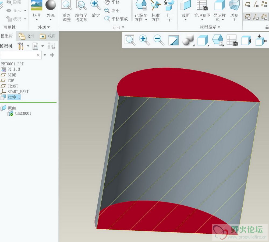Image resolution: width=269 pixels, height=242 pixels.
Task: Switch to the 收藏 favorites tab
Action: pyautogui.click(x=48, y=36)
